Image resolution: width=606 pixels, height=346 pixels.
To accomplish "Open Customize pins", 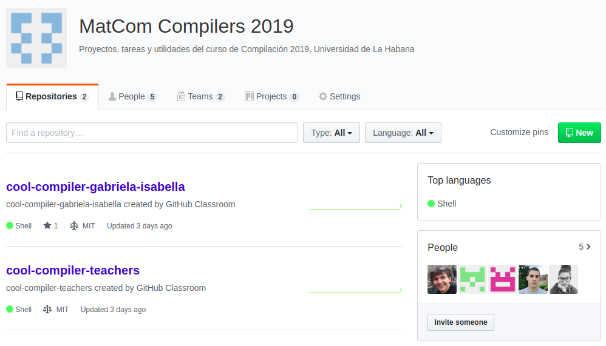I will (x=519, y=132).
